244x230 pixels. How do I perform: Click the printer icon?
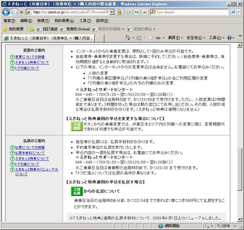pos(158,38)
